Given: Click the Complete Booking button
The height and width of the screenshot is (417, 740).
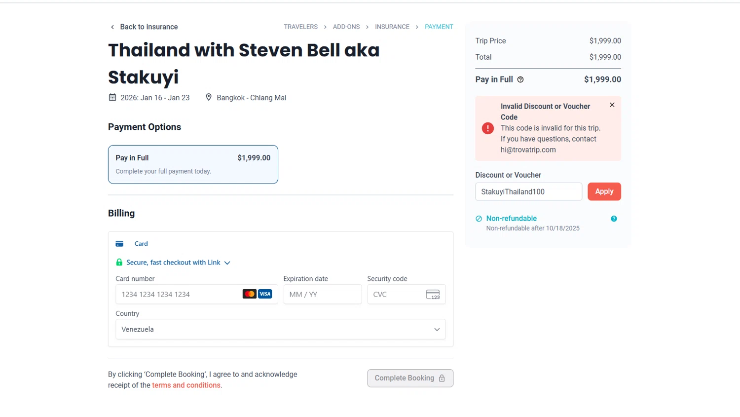Looking at the screenshot, I should (x=410, y=378).
